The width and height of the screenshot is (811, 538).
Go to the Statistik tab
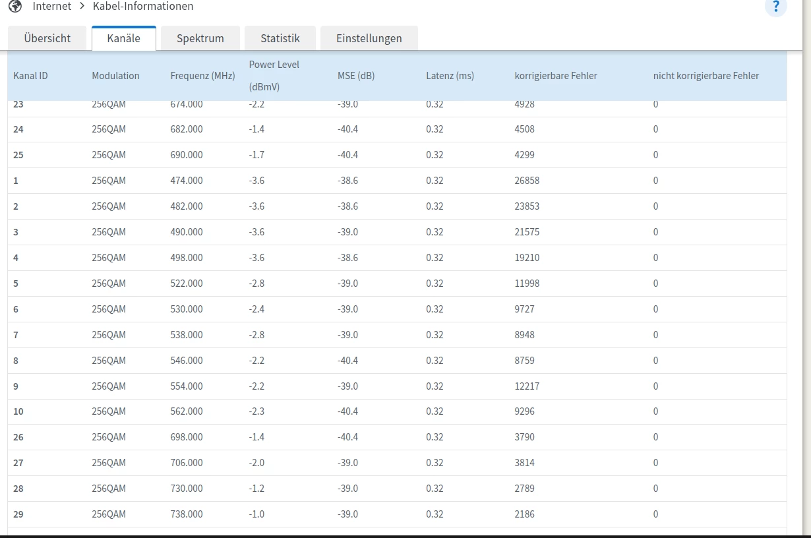tap(280, 38)
